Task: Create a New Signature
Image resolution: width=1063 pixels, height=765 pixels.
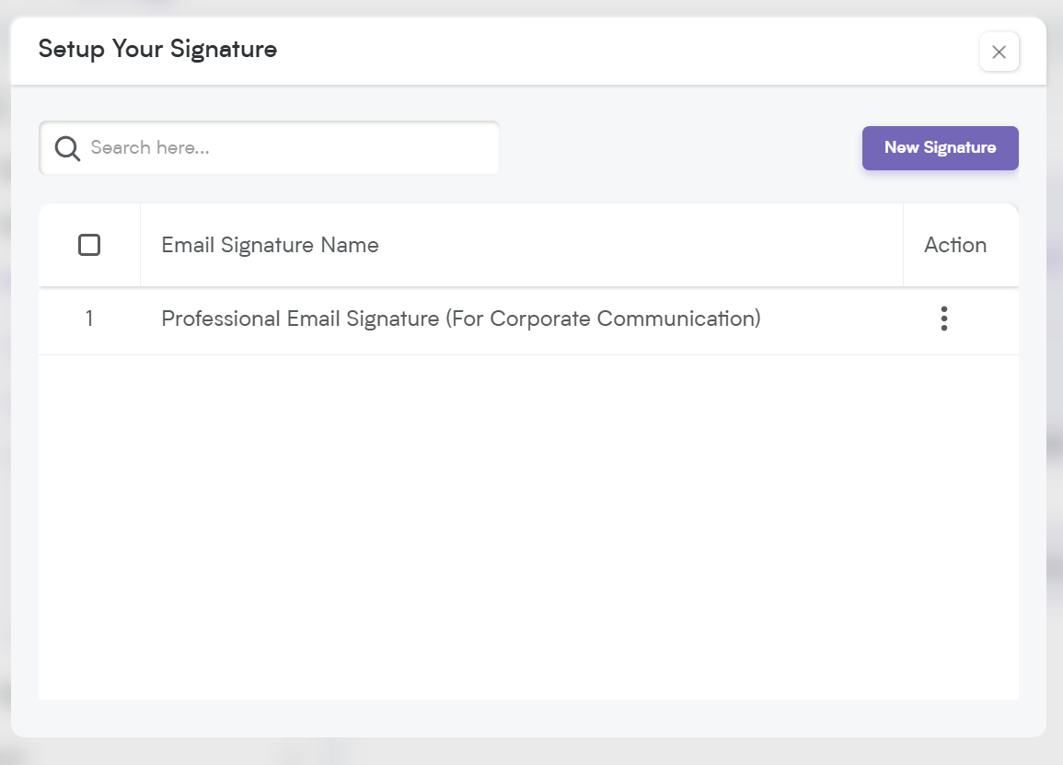Action: click(940, 148)
